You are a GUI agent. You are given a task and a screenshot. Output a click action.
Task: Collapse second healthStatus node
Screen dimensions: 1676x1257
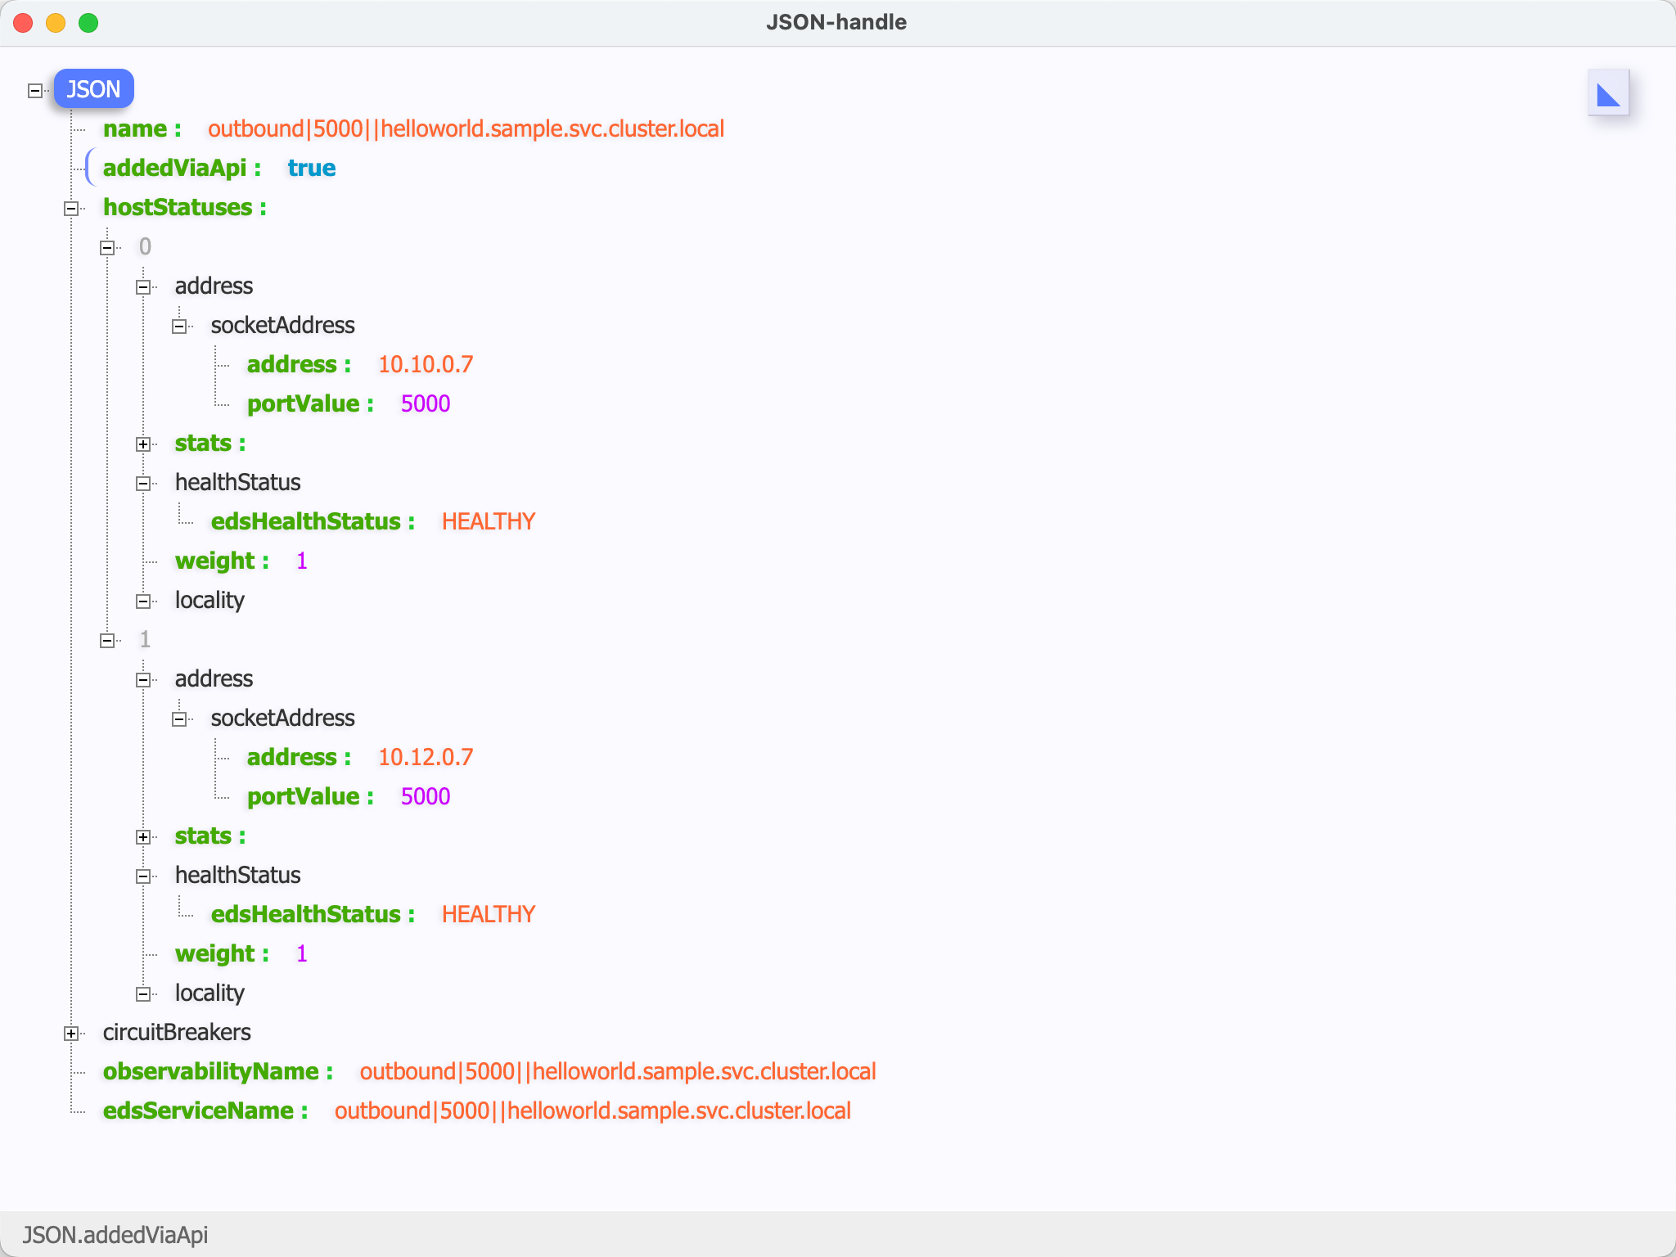143,876
